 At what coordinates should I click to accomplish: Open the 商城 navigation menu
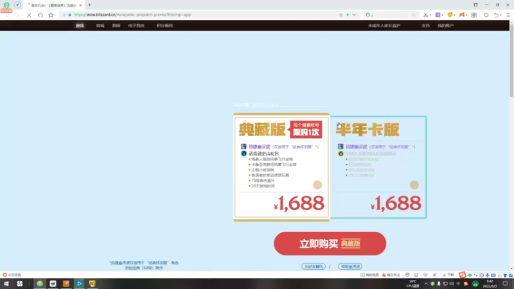[x=100, y=26]
